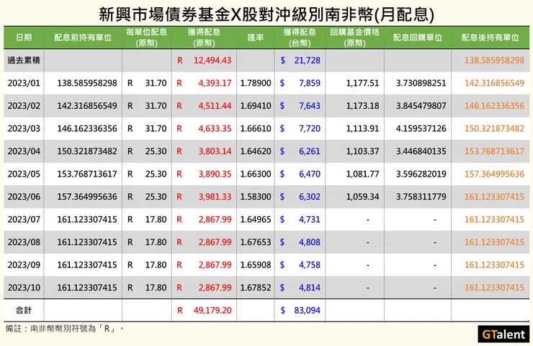Click the 配息回購單位 column header
Viewport: 533px width, 346px height.
click(418, 37)
